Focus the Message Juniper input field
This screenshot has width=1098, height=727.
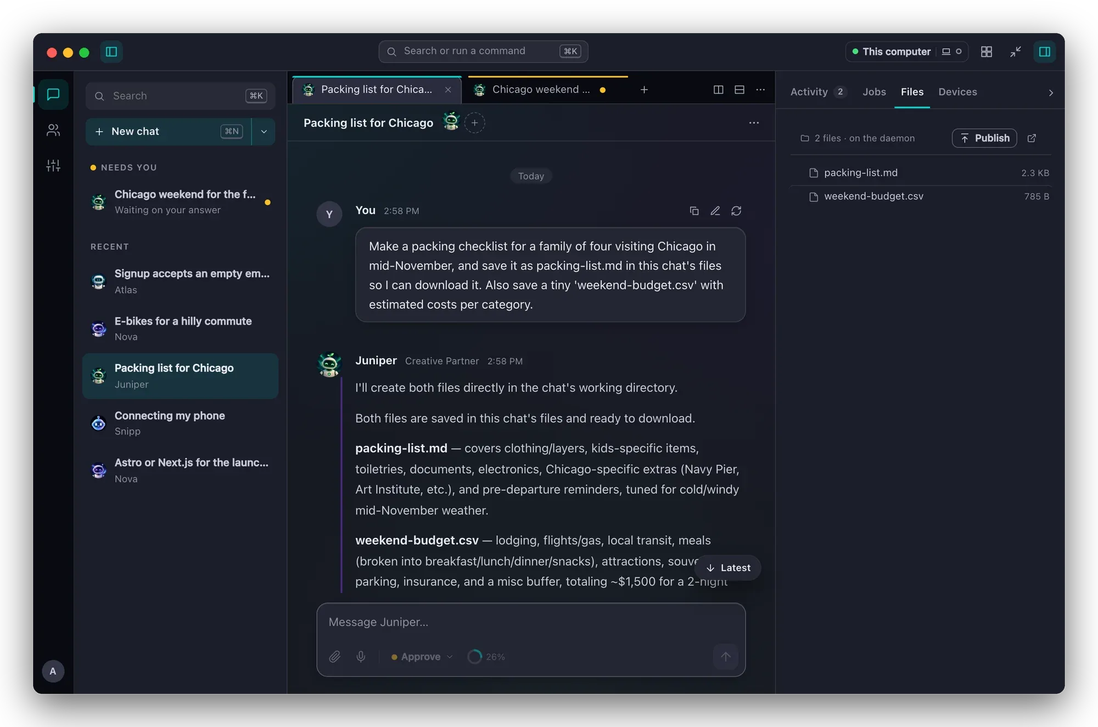(531, 622)
